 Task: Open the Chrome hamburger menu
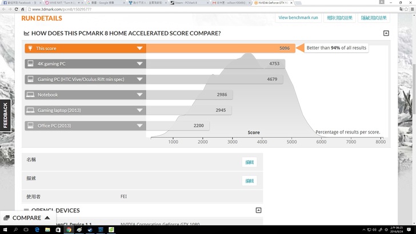tap(413, 9)
